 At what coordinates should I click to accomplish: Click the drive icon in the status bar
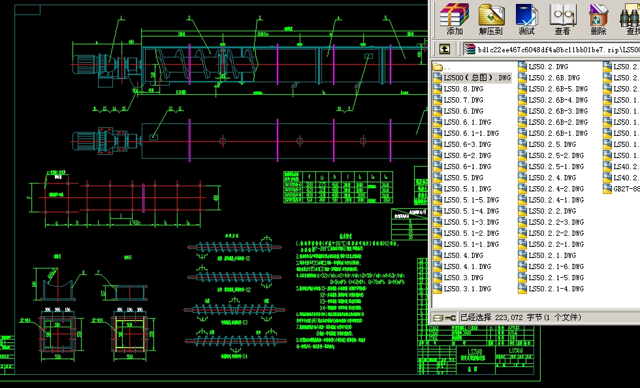[x=438, y=317]
